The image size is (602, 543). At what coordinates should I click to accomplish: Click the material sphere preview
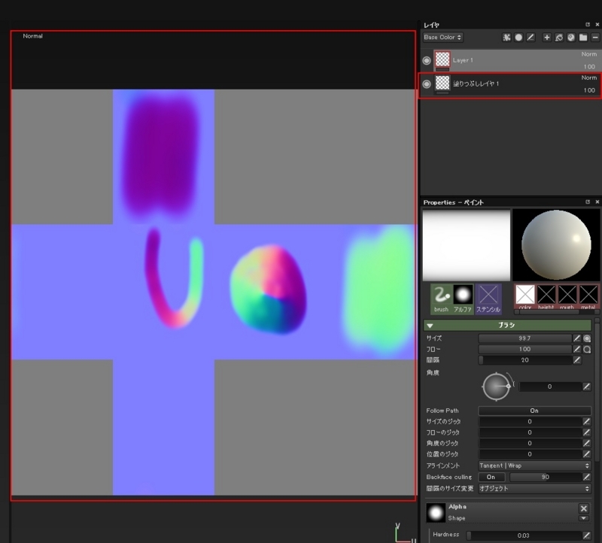click(556, 245)
